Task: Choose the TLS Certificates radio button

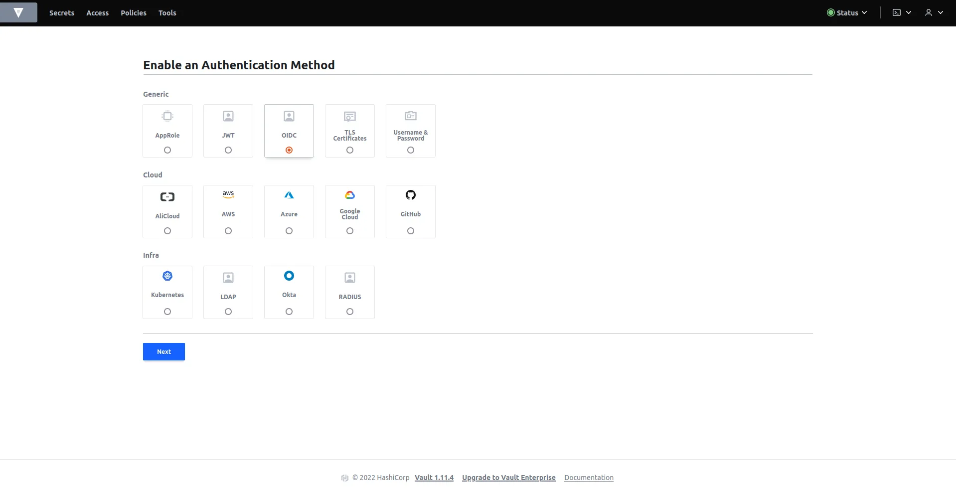Action: (350, 150)
